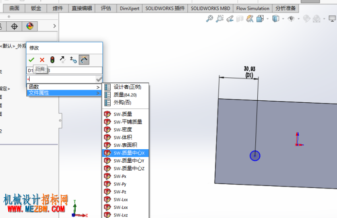
Task: Click the traffic-light rebuild icon in Modify dialog
Action: 52,60
